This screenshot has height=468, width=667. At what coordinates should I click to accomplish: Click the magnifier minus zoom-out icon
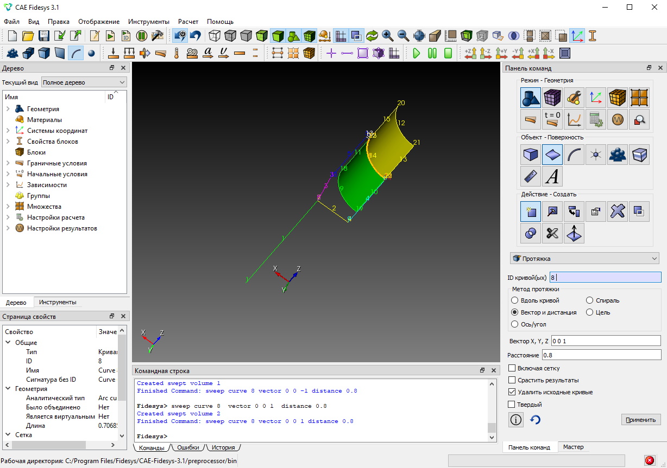[404, 36]
